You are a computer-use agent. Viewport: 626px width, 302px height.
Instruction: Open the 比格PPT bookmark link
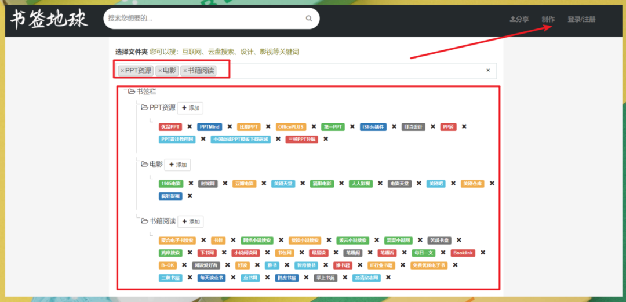click(x=249, y=127)
